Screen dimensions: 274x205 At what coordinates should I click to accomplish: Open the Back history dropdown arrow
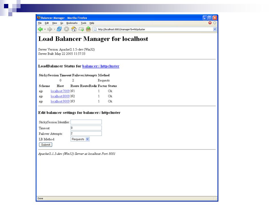[45, 29]
